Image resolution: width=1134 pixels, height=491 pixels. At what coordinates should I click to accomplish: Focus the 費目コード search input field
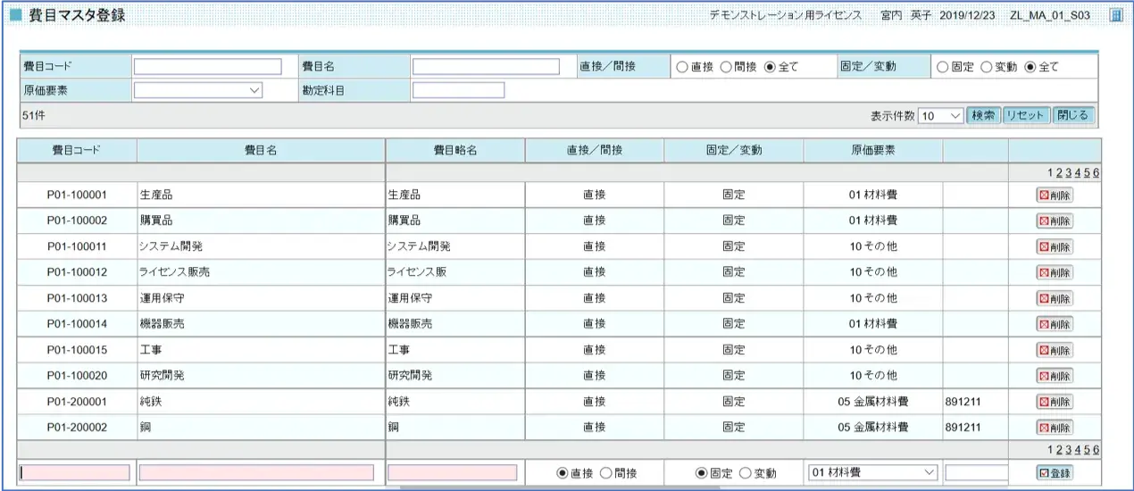click(207, 67)
